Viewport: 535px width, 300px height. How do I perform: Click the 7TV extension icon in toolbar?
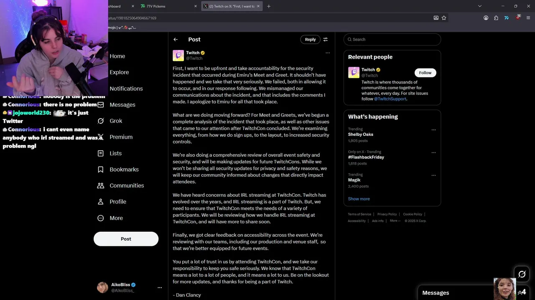point(506,18)
